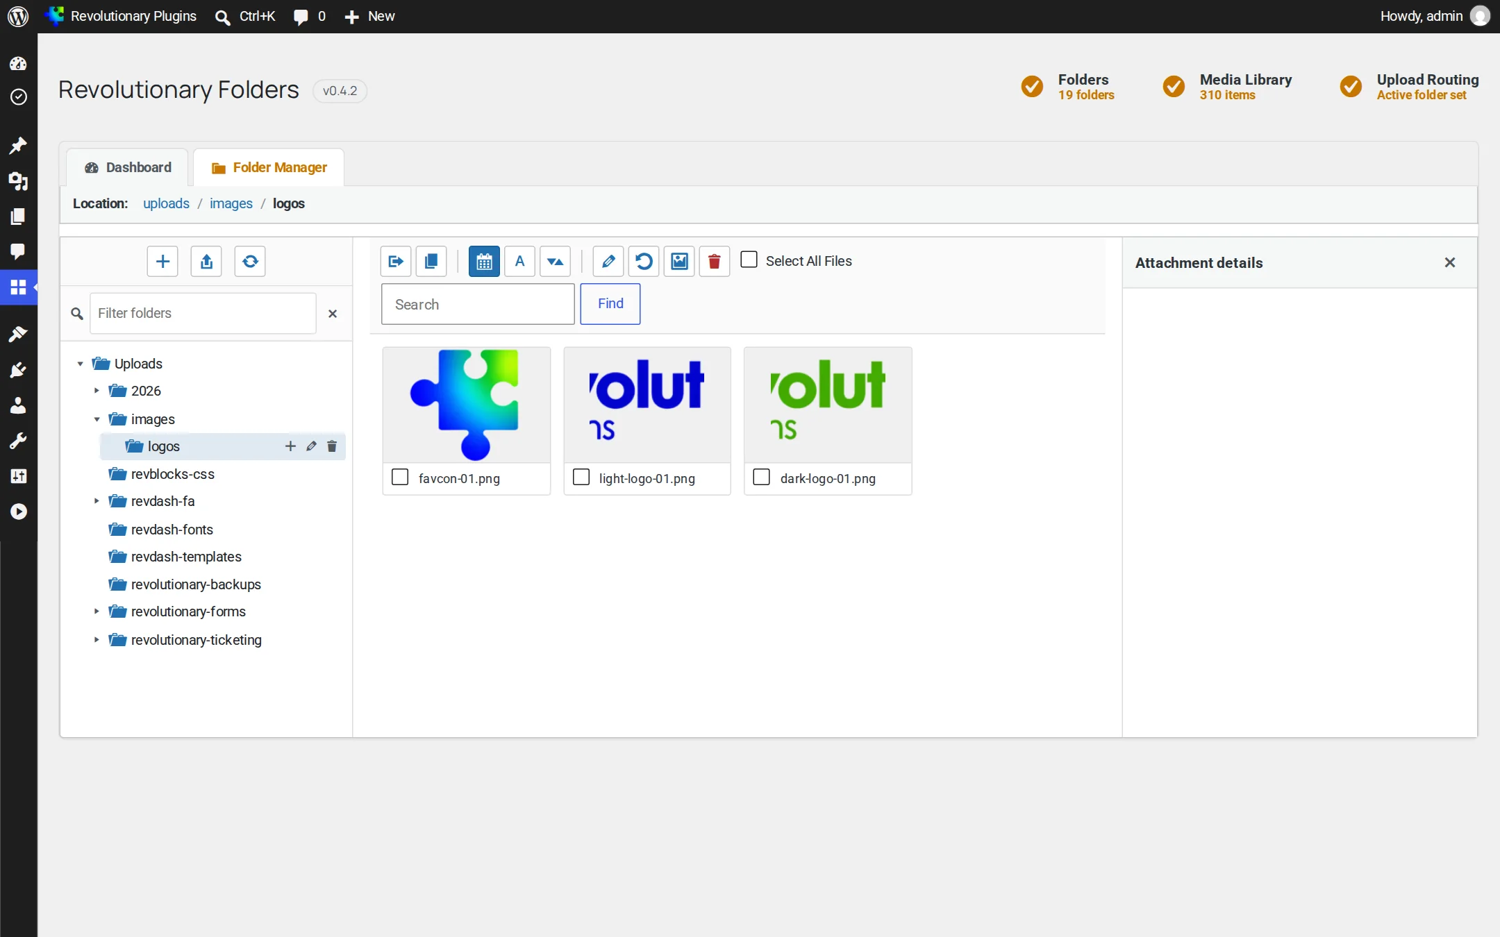Click the Find button
Viewport: 1500px width, 937px height.
point(610,304)
